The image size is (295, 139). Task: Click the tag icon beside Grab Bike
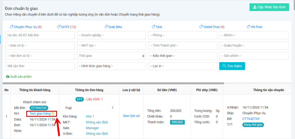(106, 27)
